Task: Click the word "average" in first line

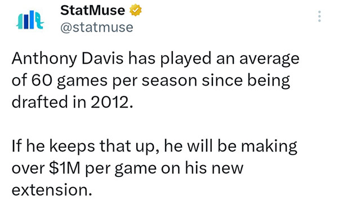Action: tap(269, 59)
